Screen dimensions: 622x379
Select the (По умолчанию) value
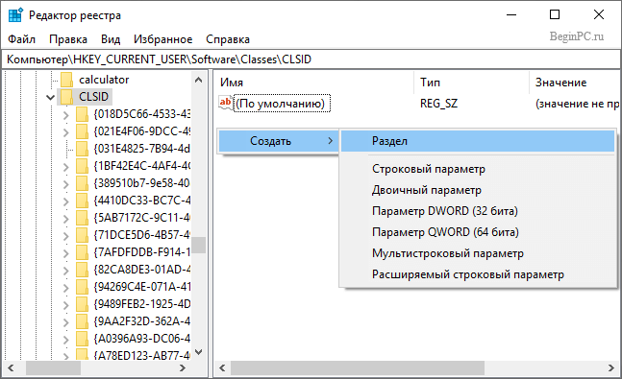(x=282, y=104)
